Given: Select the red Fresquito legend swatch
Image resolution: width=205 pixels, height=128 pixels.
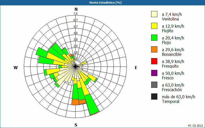Looking at the screenshot, I should coord(154,61).
